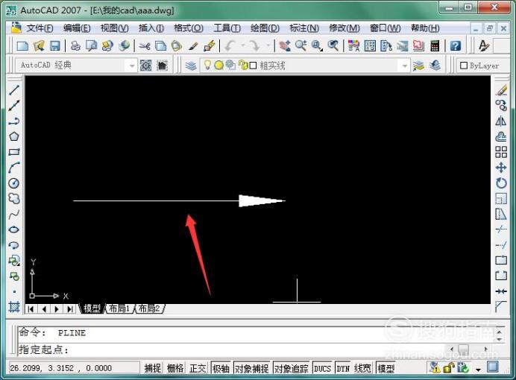This screenshot has width=516, height=380.
Task: Open the 修改(M) menu
Action: tap(344, 28)
